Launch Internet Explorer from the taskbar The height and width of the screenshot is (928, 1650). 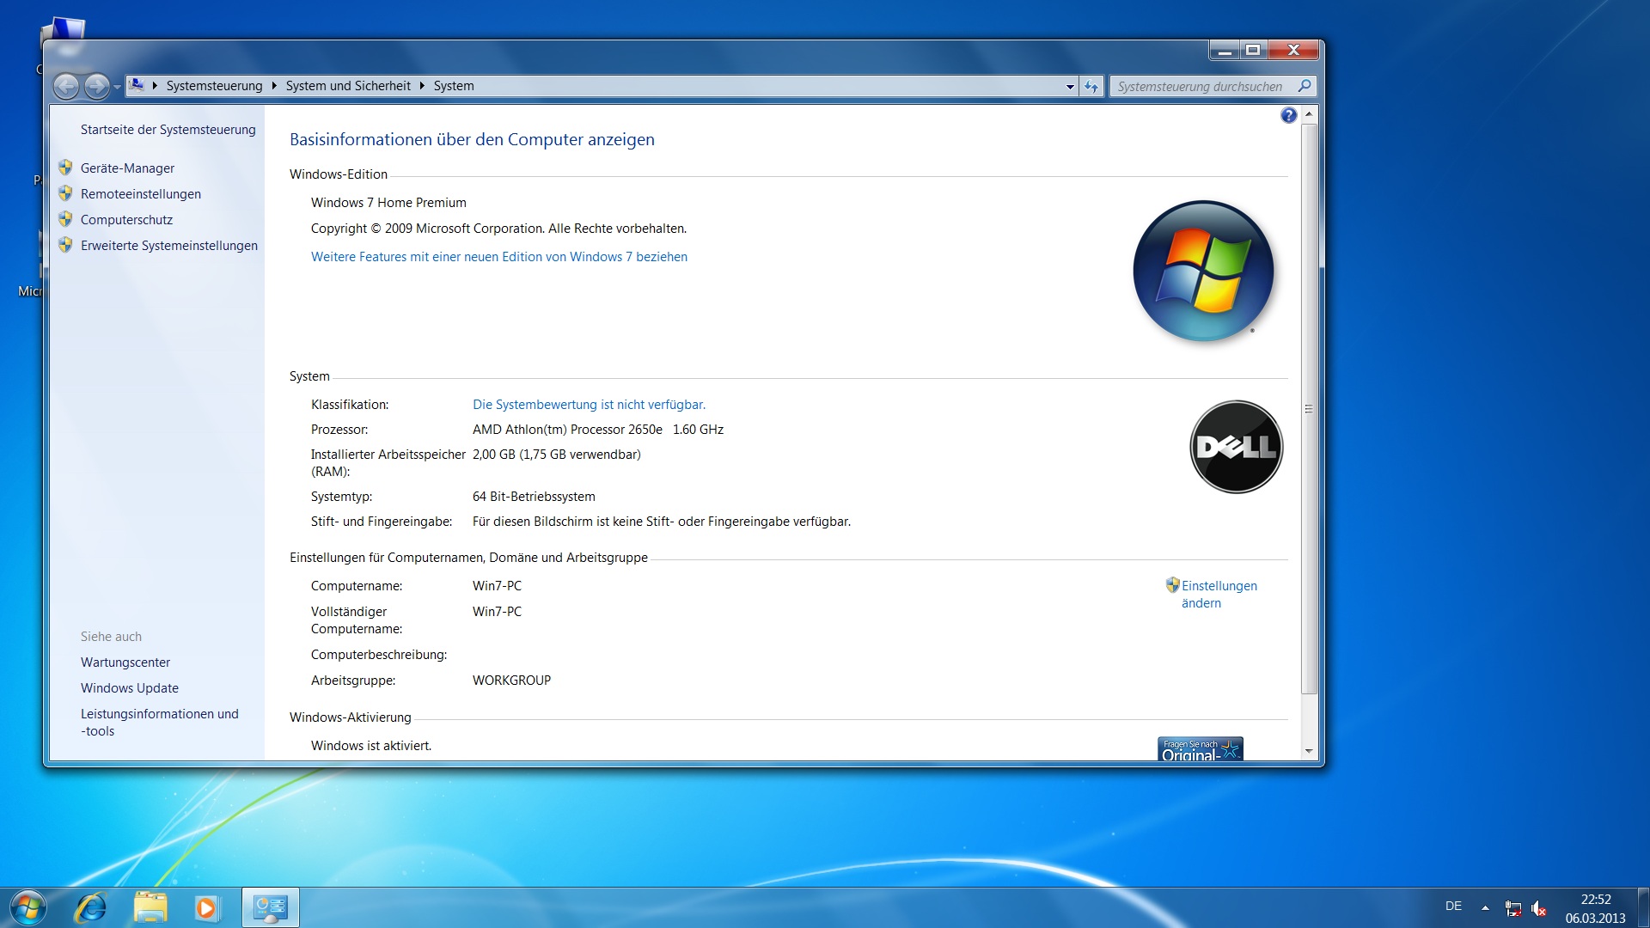(90, 907)
